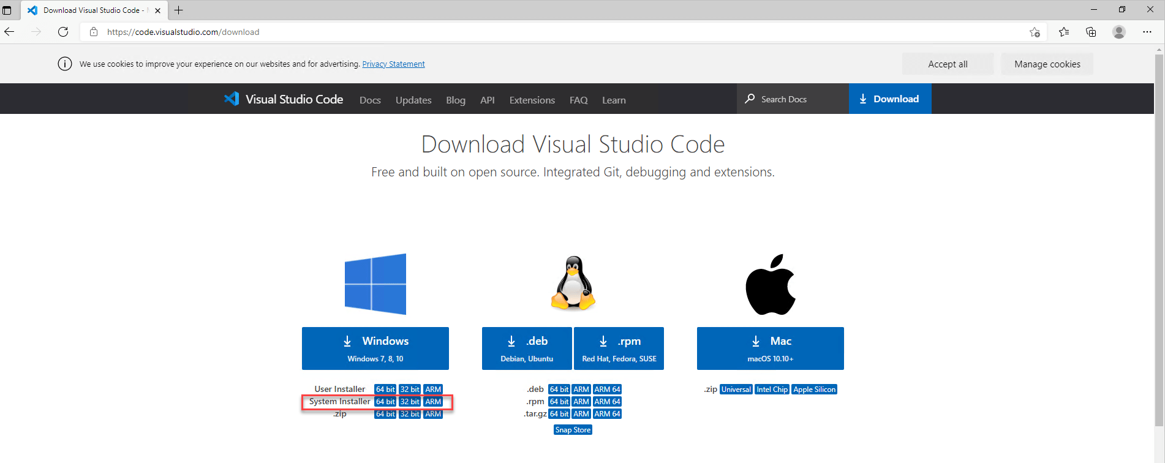Download Linux .deb ARM 64

607,390
